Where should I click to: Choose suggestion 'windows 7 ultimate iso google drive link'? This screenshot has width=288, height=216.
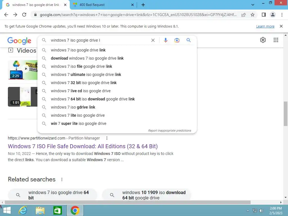(x=117, y=75)
